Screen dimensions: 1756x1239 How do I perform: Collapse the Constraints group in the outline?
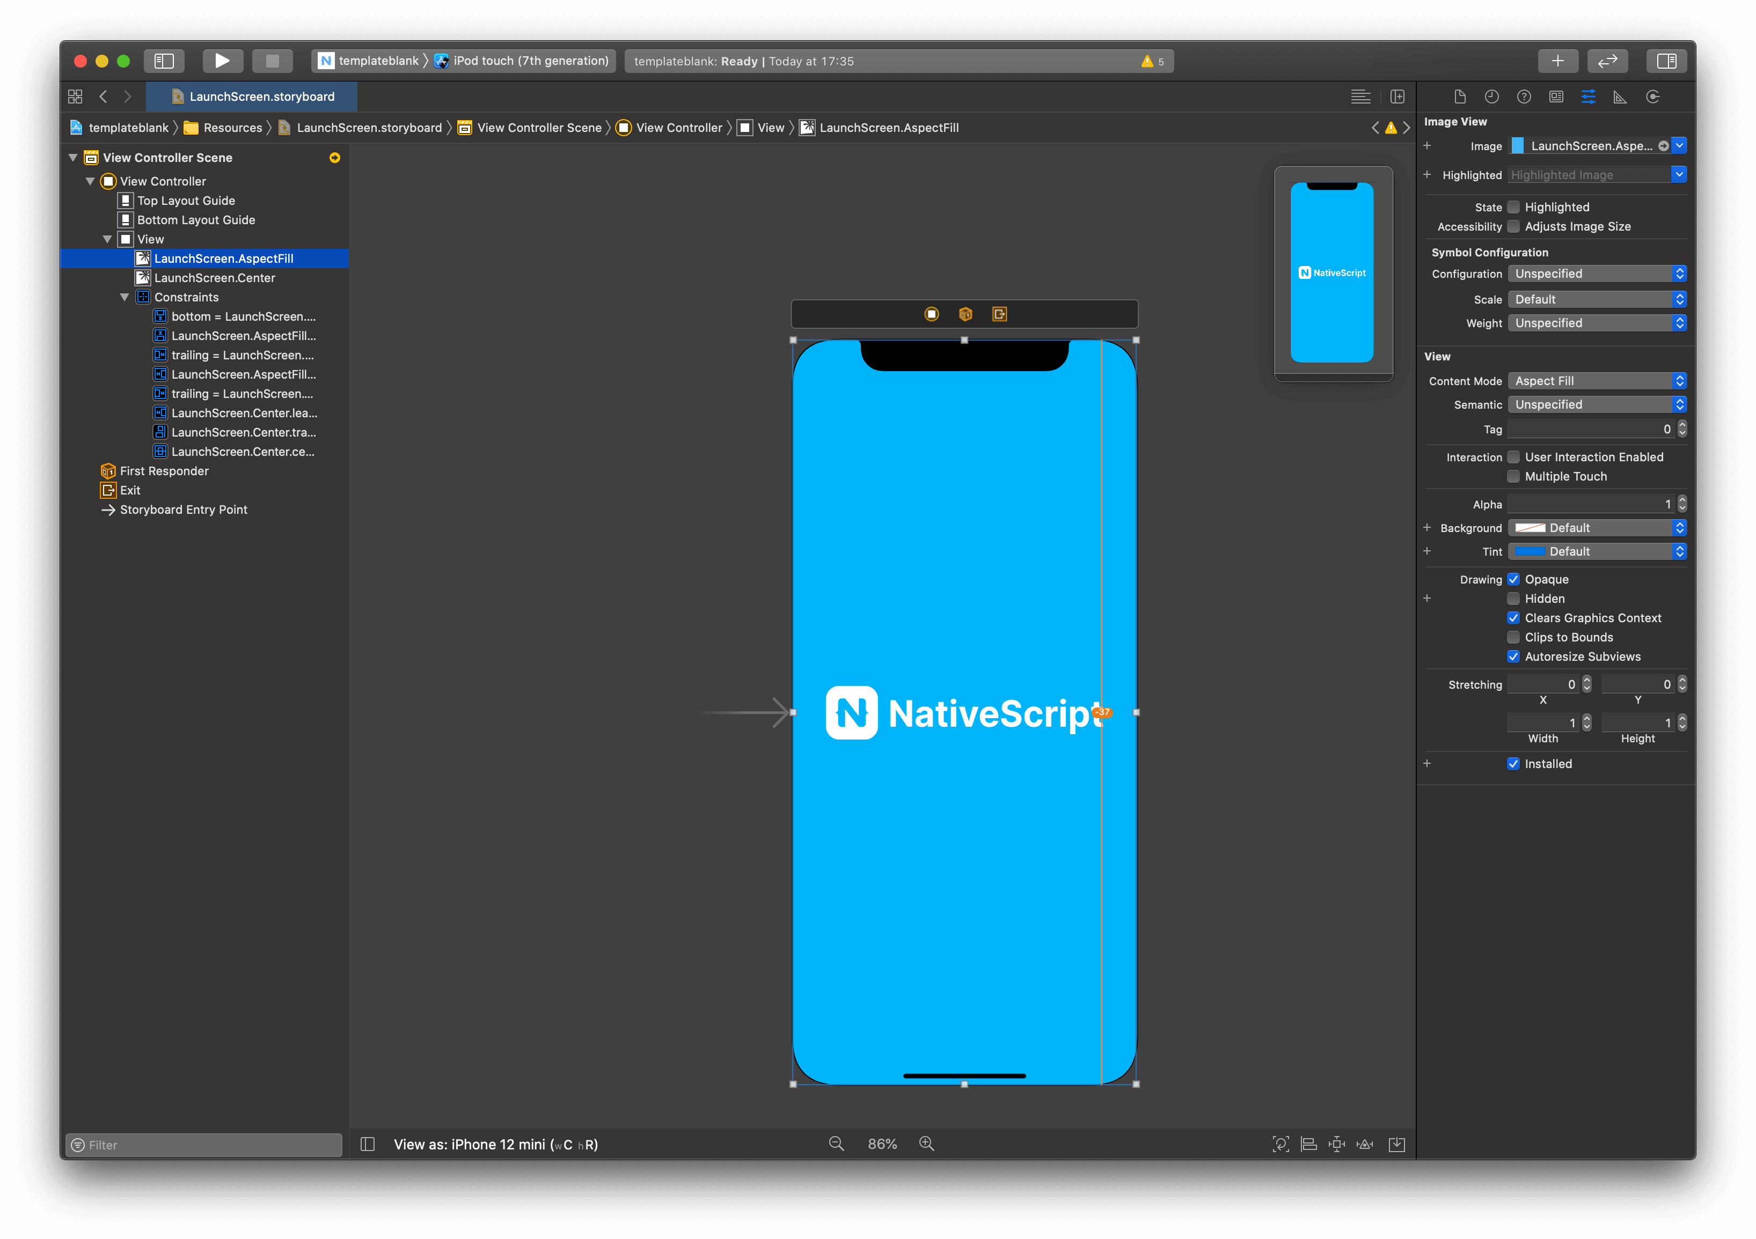125,297
